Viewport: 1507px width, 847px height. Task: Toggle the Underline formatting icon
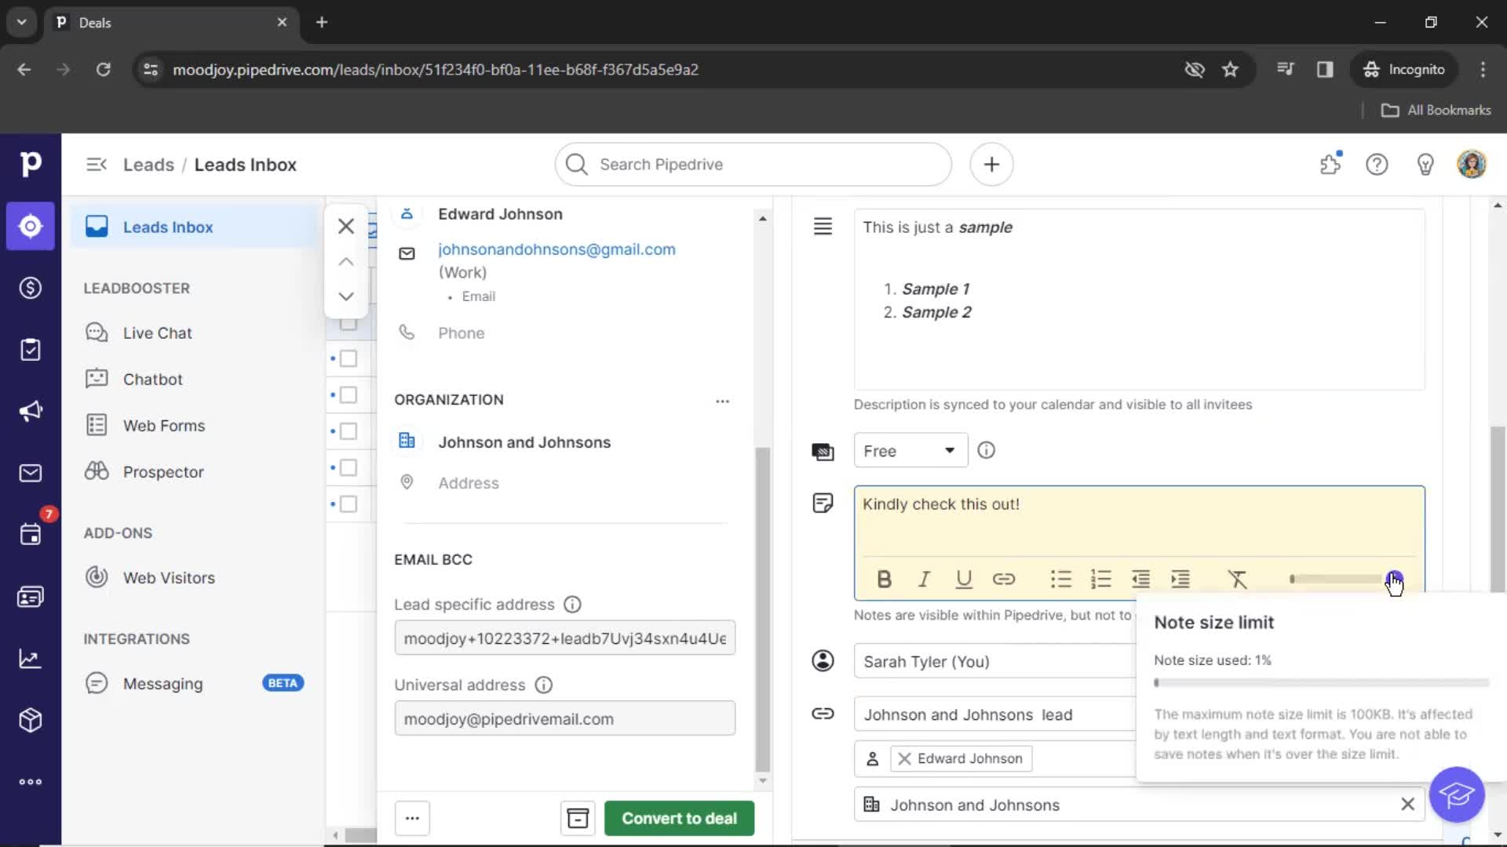[x=964, y=579]
